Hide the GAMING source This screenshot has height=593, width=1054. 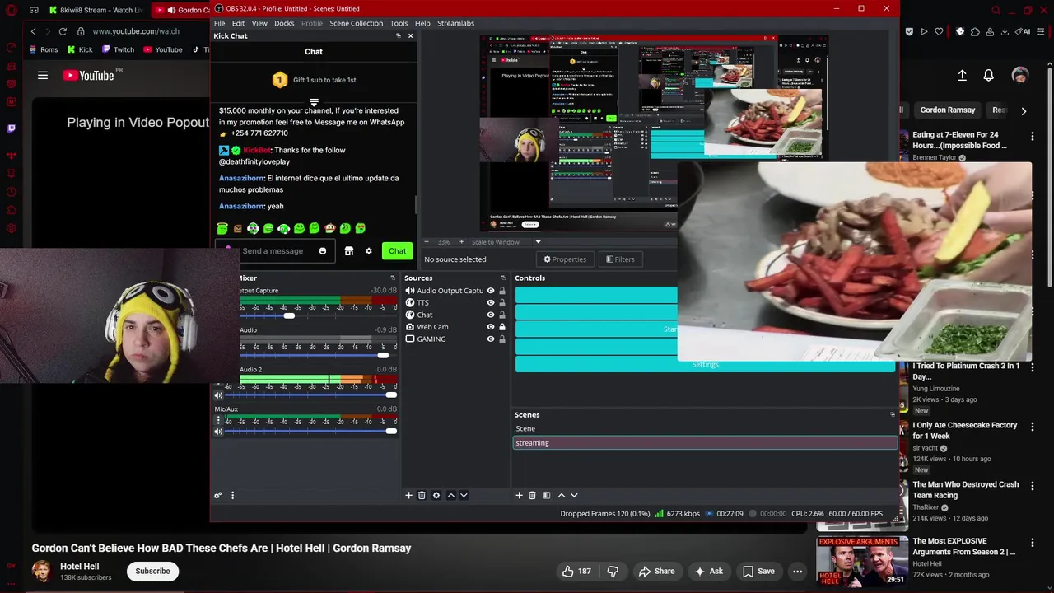491,339
